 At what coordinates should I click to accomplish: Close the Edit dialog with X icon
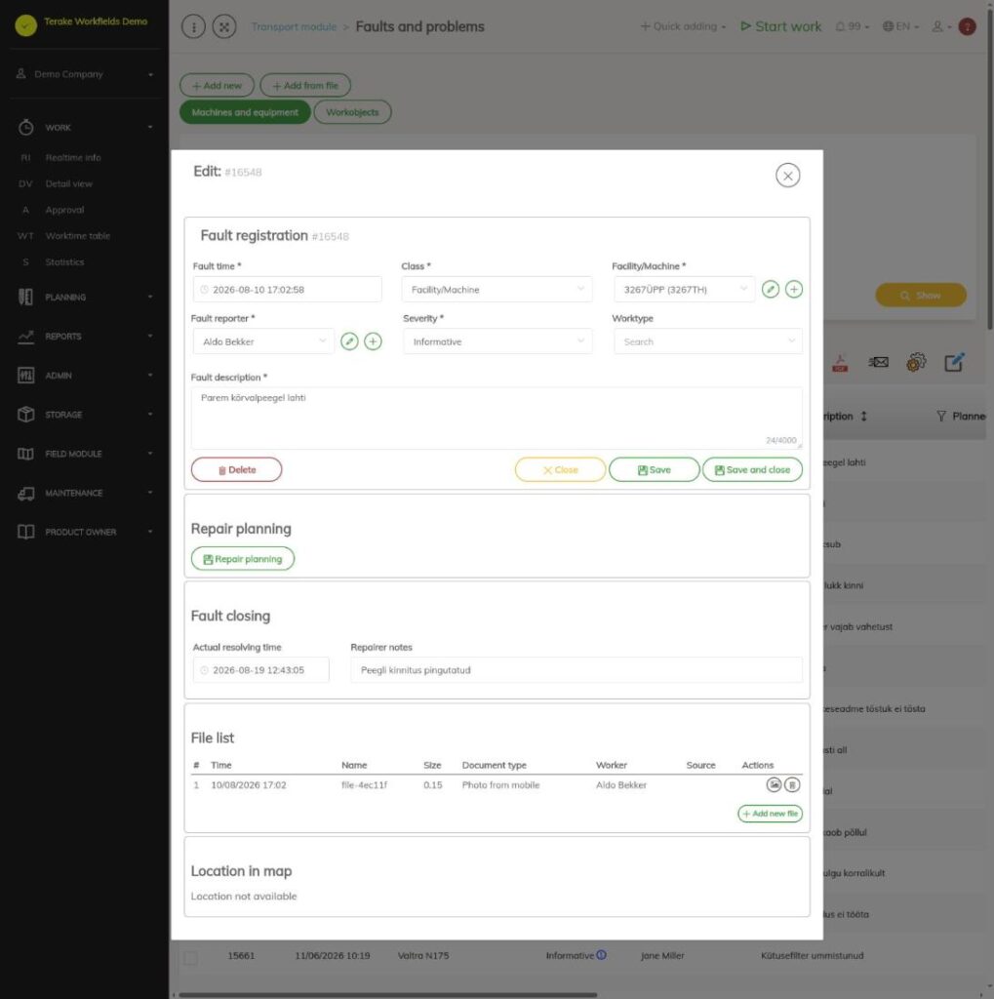point(787,176)
